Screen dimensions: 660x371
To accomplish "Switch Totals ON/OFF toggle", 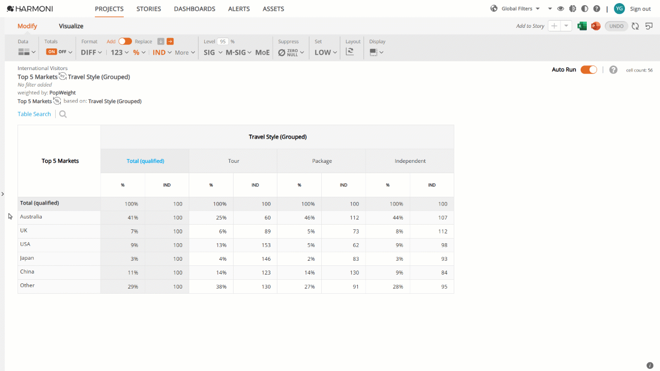I will pos(57,52).
